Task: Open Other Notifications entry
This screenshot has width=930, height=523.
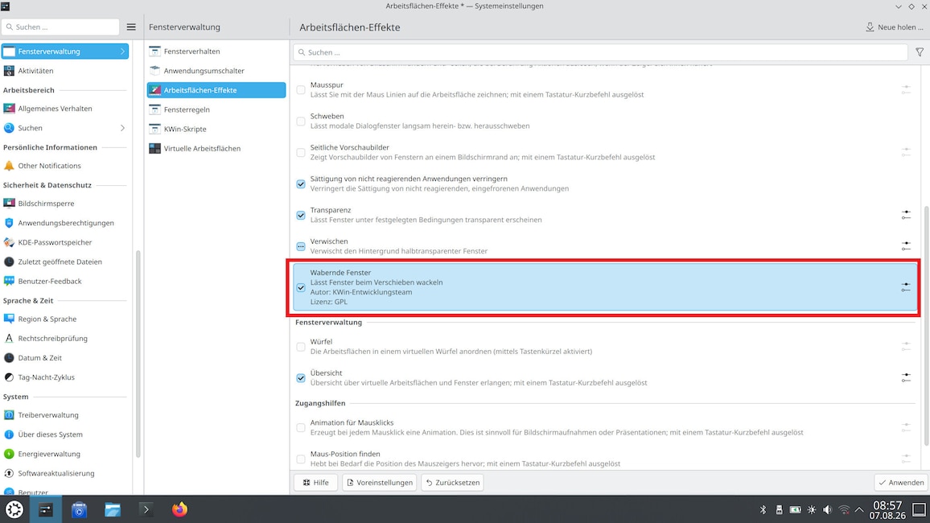Action: click(x=64, y=166)
